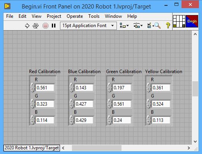The image size is (202, 154).
Task: Click the connector pane grid
Action: click(x=179, y=21)
